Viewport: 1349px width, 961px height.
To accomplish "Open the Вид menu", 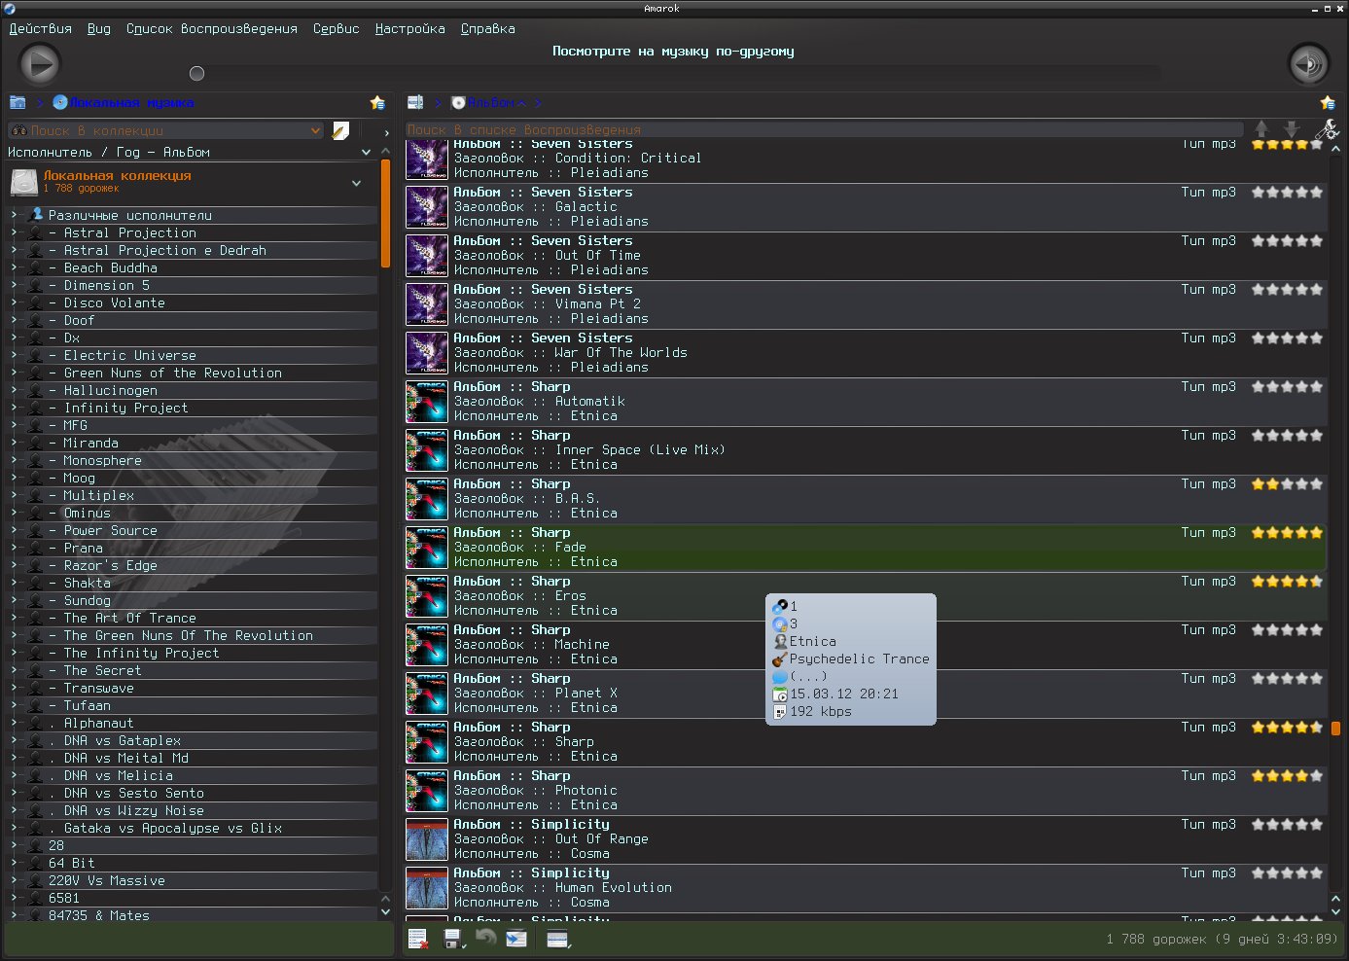I will pyautogui.click(x=99, y=29).
